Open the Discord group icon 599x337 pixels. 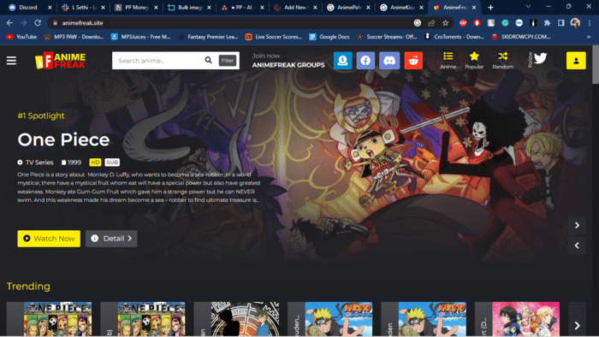tap(389, 61)
